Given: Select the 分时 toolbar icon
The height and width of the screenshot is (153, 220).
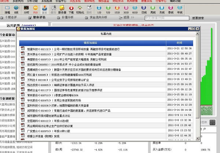Looking at the screenshot, I should click(x=26, y=9).
